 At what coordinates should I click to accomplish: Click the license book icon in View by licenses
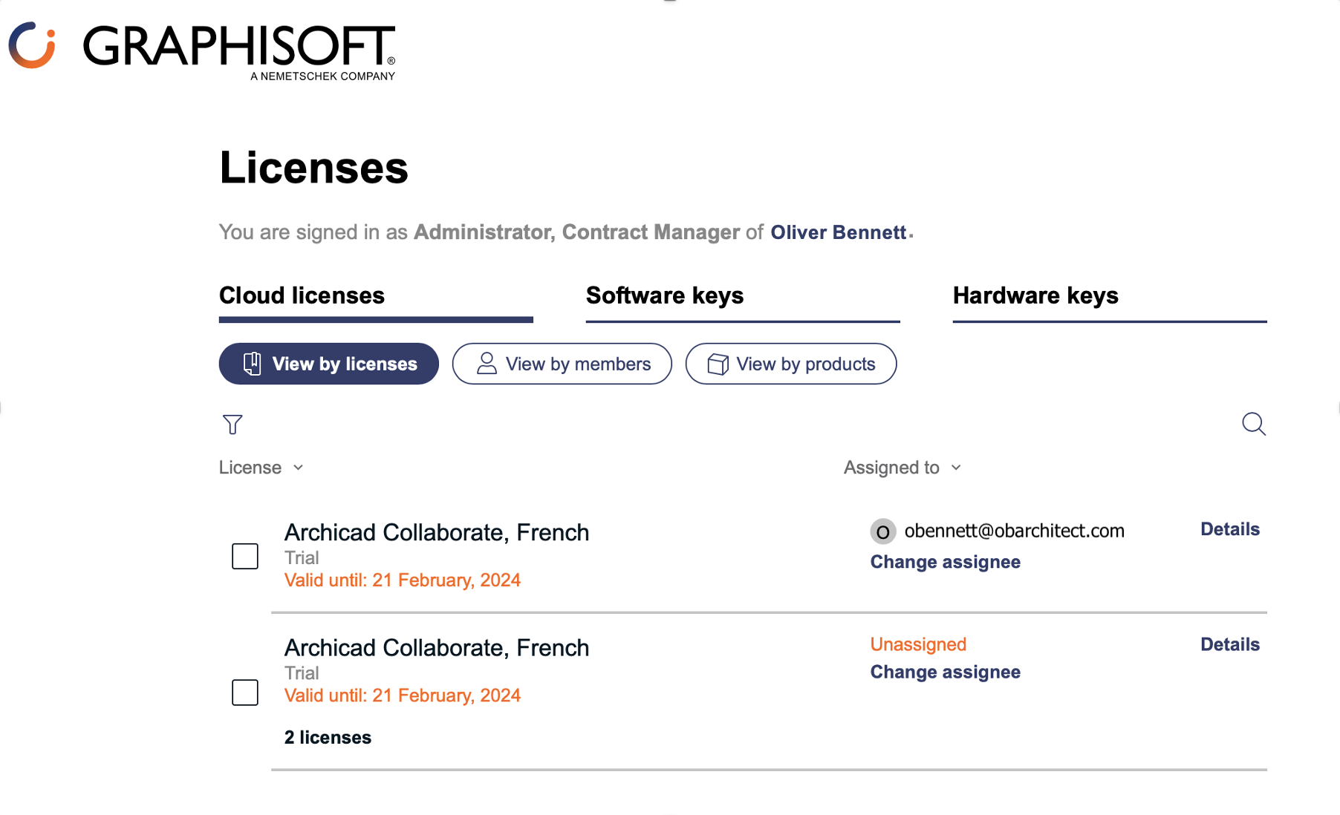tap(252, 363)
